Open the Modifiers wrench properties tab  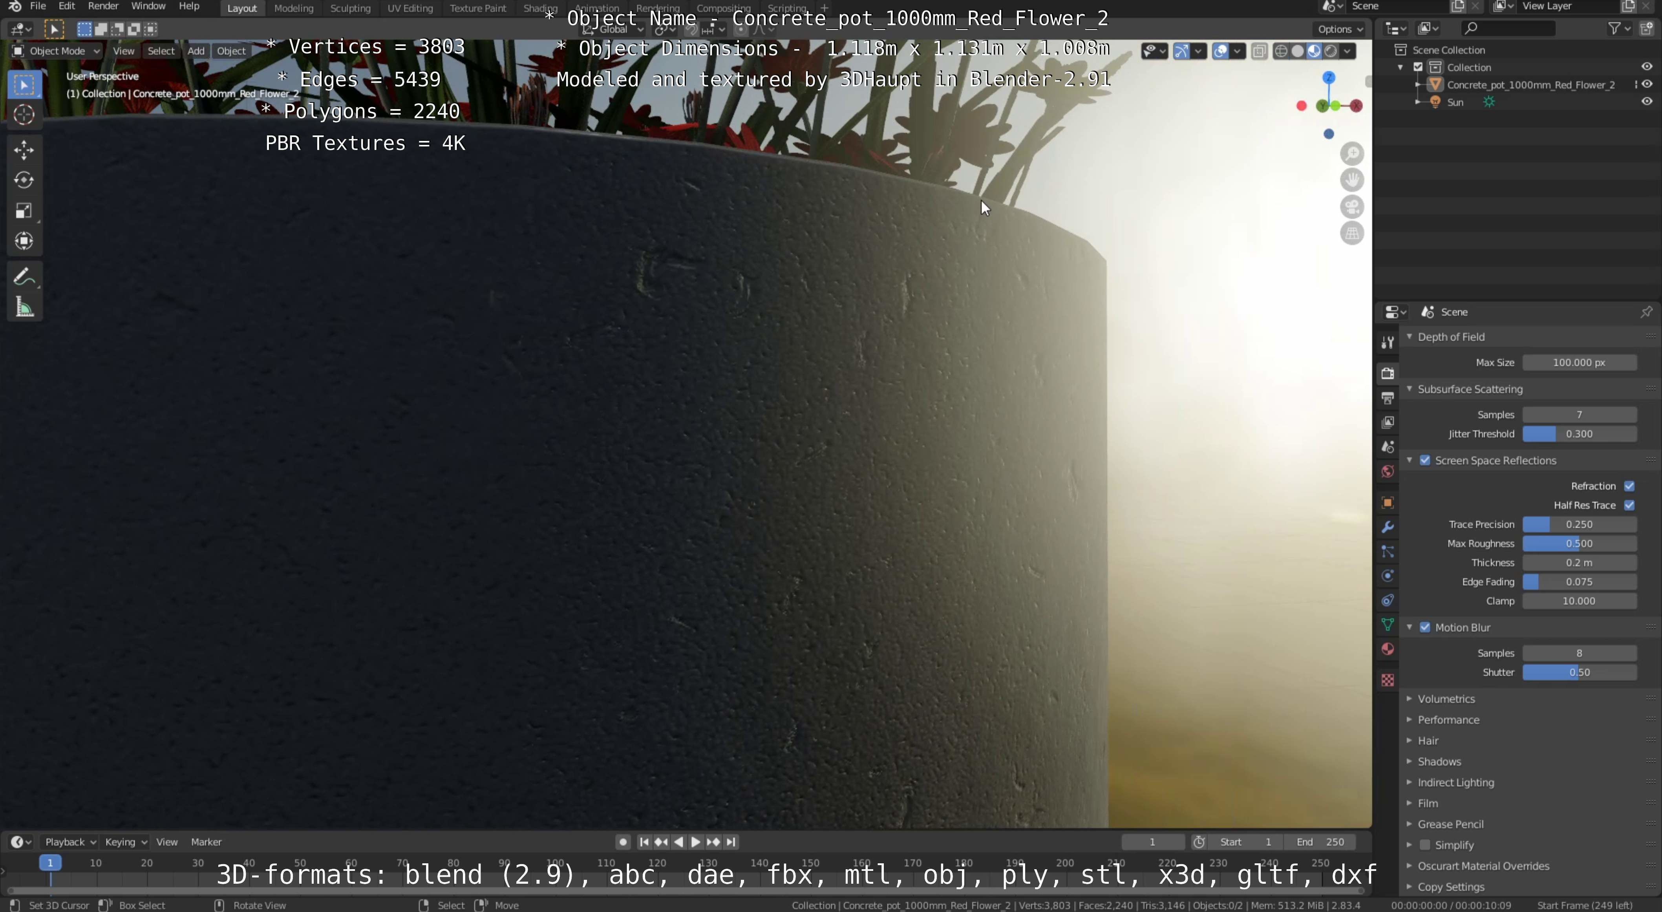[1387, 527]
